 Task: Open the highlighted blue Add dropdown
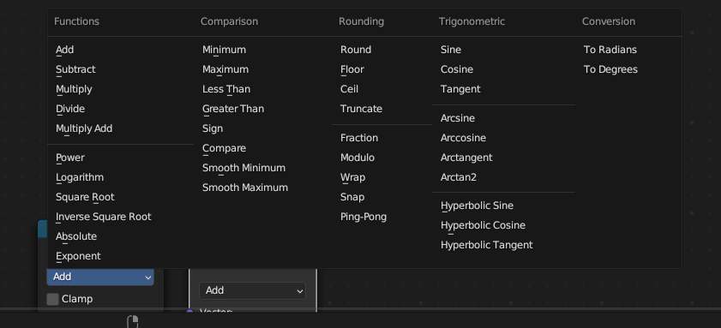(100, 277)
